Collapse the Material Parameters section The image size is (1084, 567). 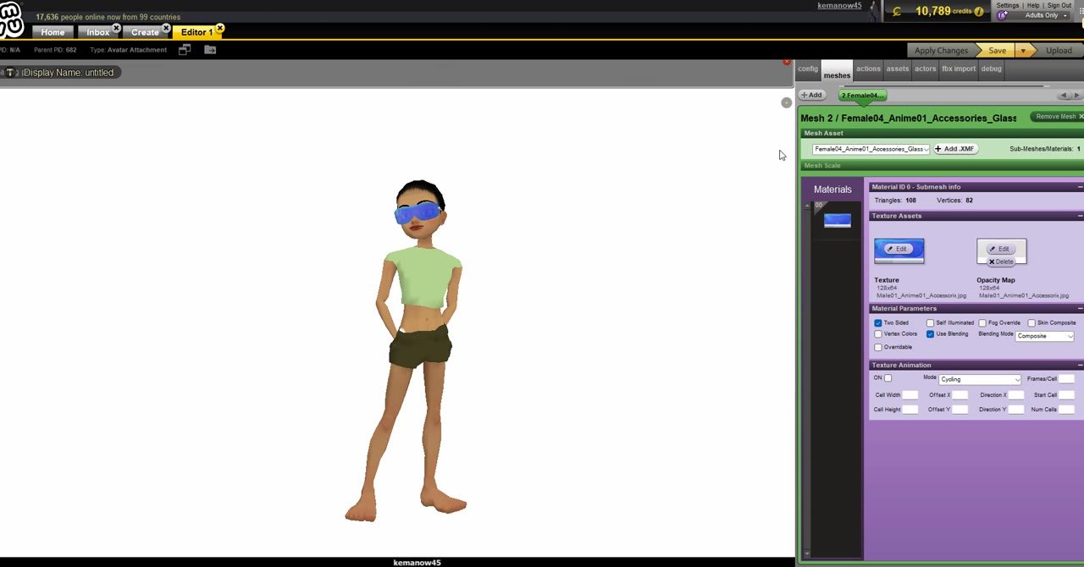click(1080, 309)
